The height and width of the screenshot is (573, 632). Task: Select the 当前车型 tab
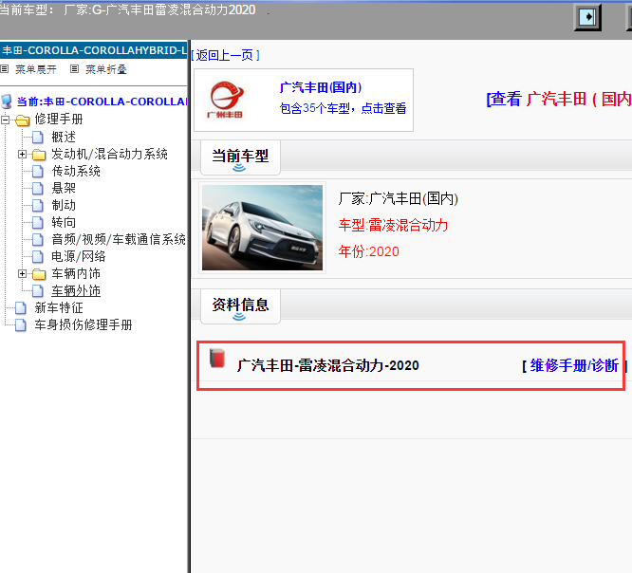240,156
